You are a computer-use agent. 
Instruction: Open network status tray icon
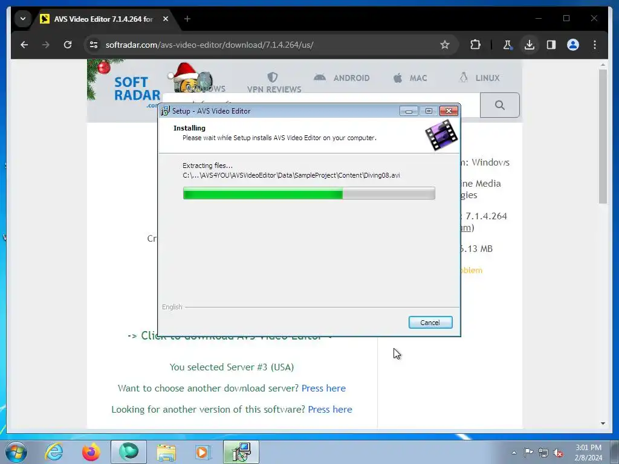tap(543, 453)
